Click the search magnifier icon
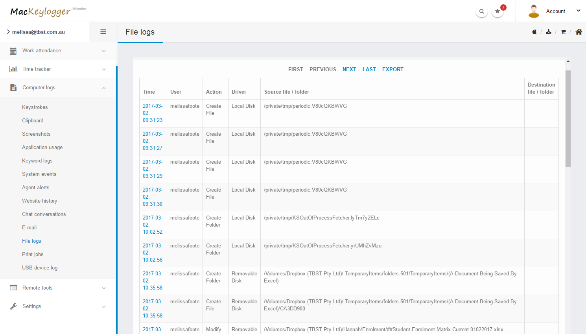 [x=481, y=11]
